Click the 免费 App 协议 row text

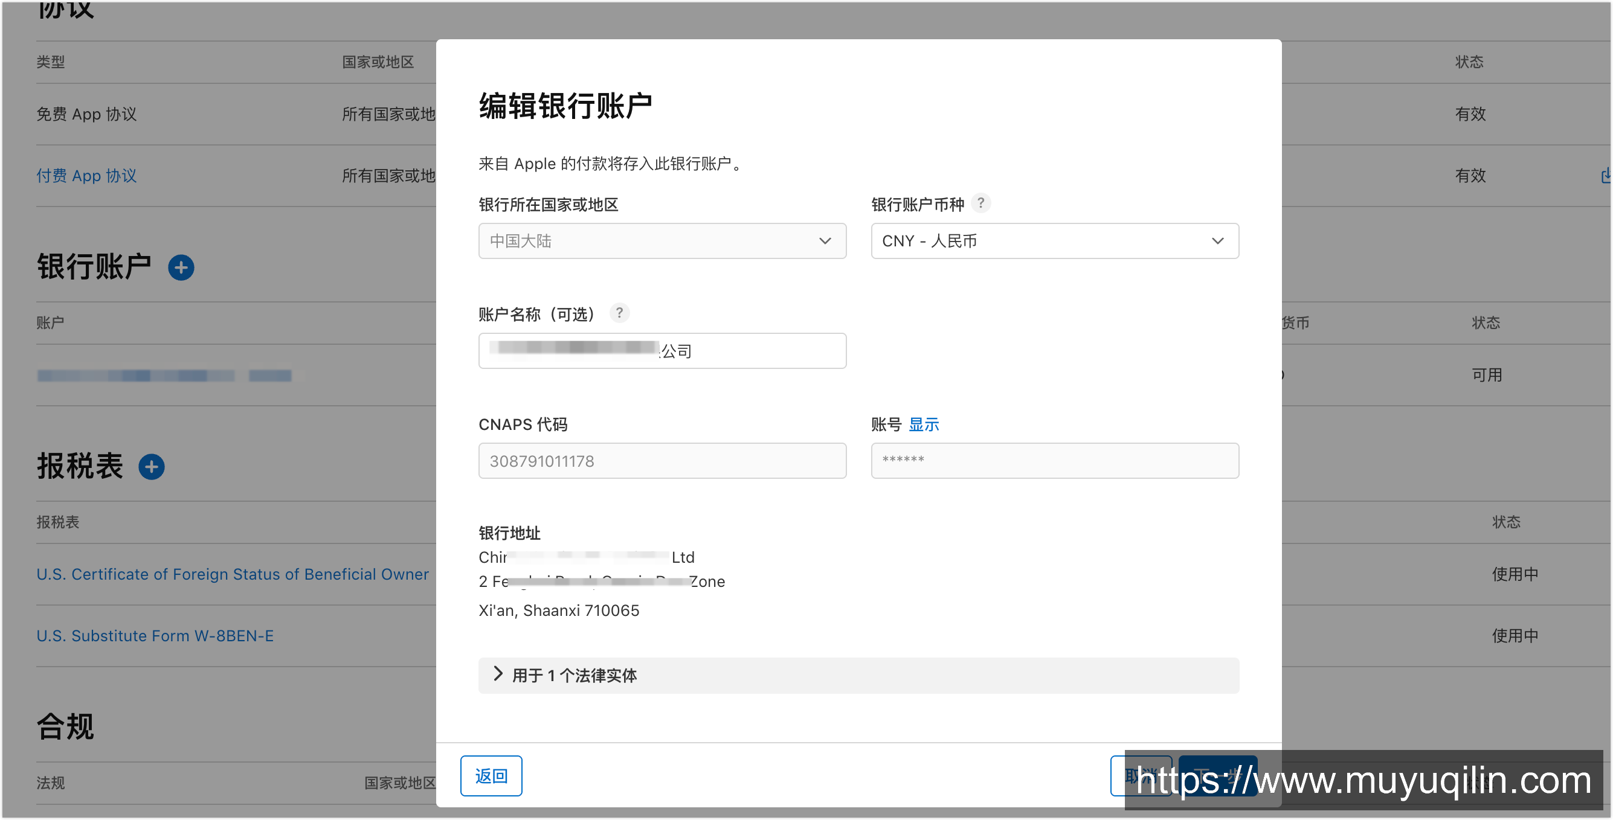[x=86, y=115]
